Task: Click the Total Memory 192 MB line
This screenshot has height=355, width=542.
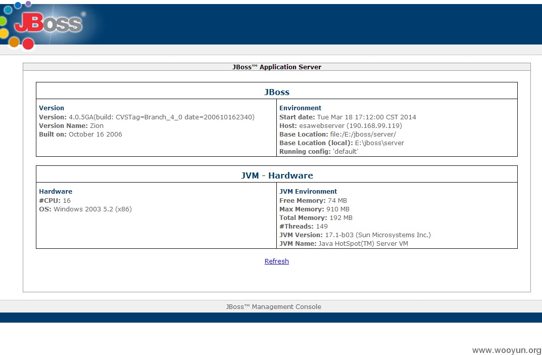Action: (x=316, y=217)
